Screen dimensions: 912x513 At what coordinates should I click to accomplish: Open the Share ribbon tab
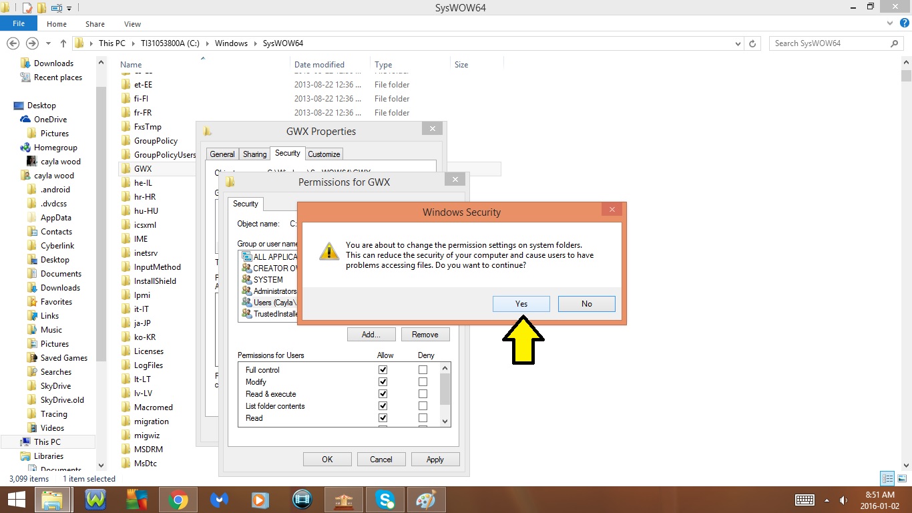pos(95,24)
